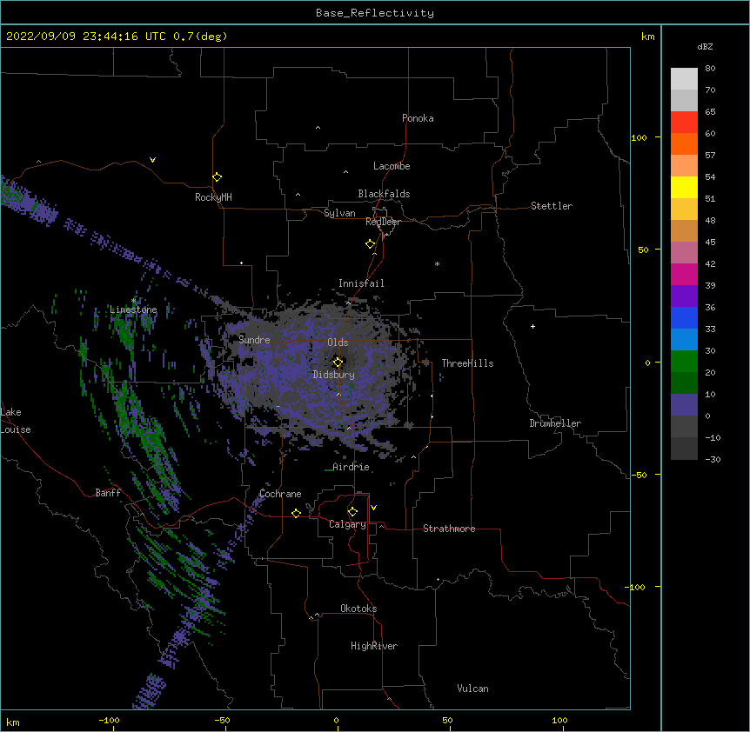Click the Sundre town label

point(254,340)
